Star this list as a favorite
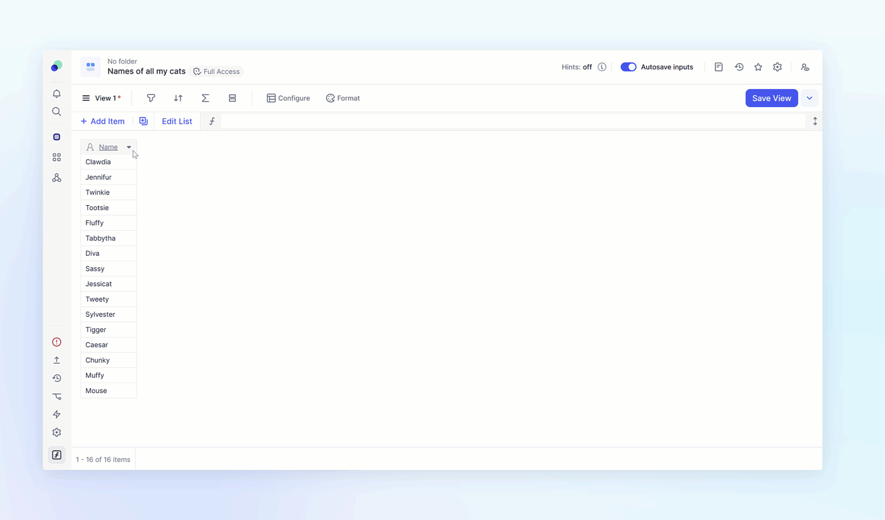This screenshot has height=520, width=885. (758, 67)
